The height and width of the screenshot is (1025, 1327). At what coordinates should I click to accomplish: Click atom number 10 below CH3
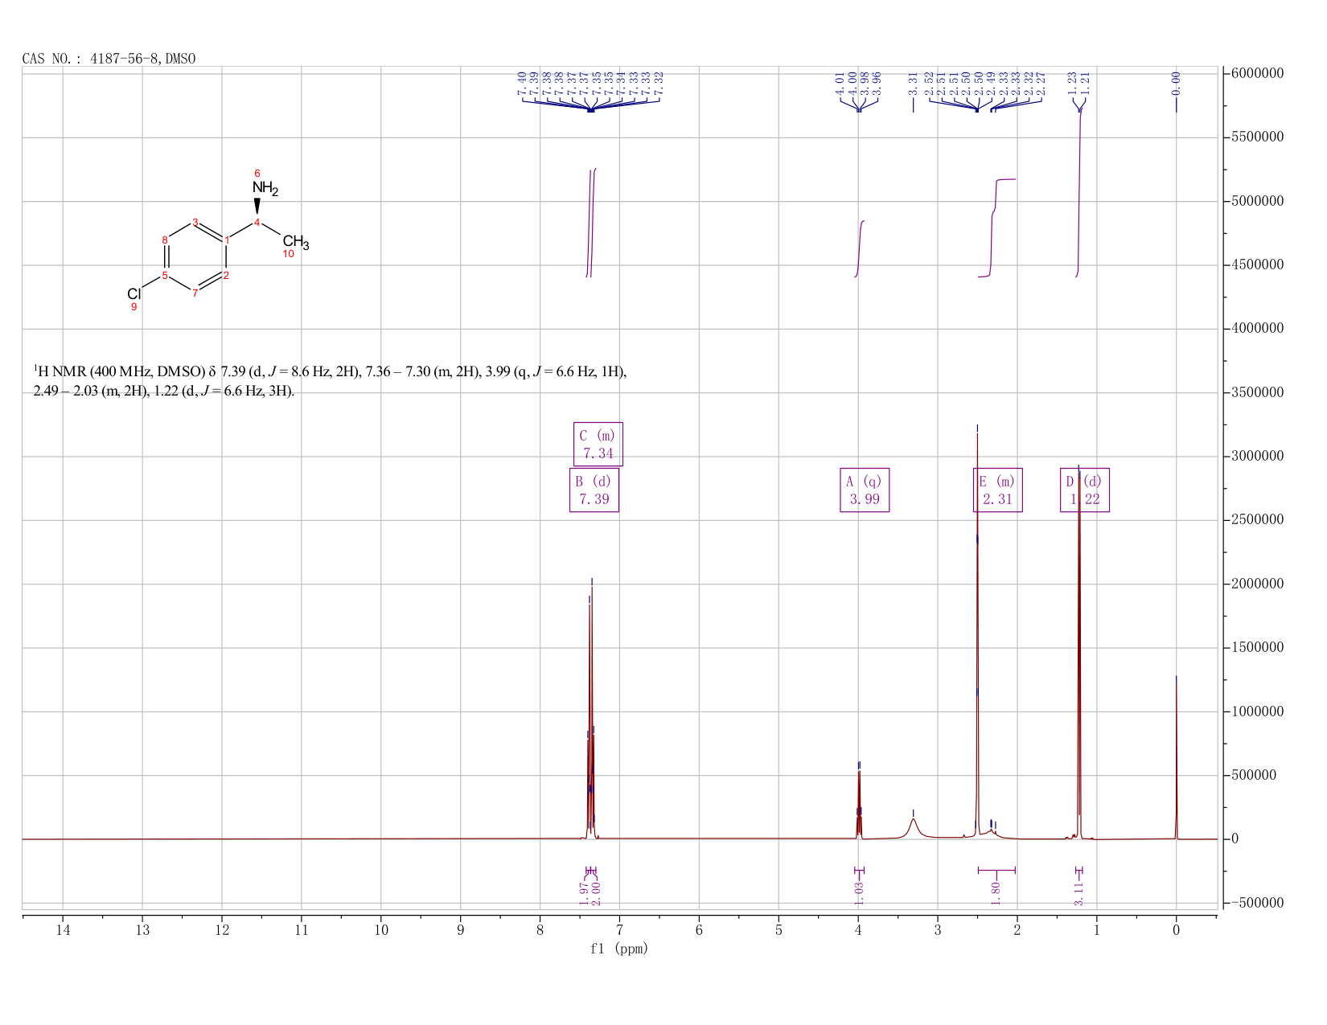(288, 254)
